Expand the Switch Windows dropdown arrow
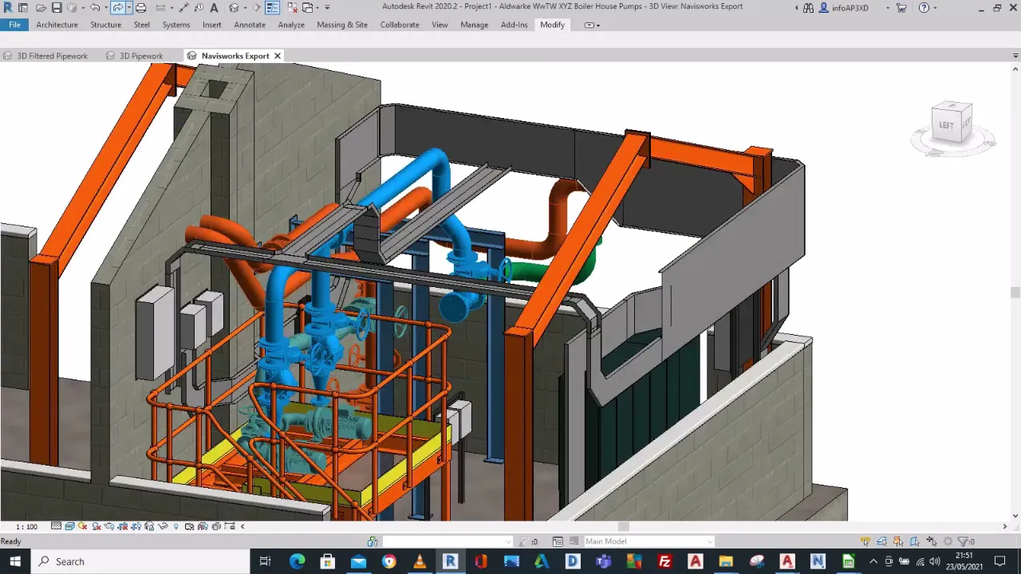Viewport: 1021px width, 574px height. (x=317, y=8)
